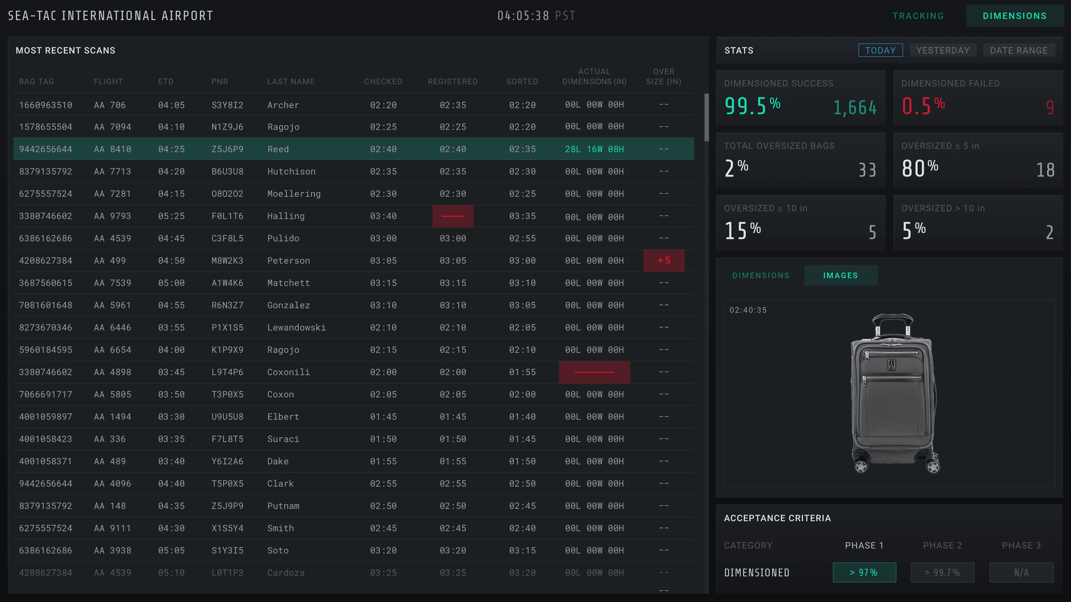Select the Today stats filter

(x=880, y=50)
